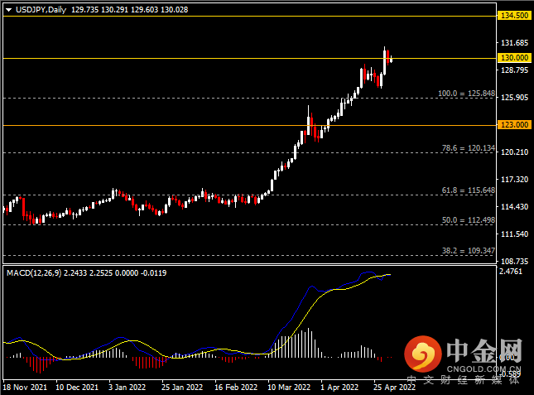Select the USDJPY,Daily chart title
This screenshot has width=534, height=395.
click(x=41, y=10)
